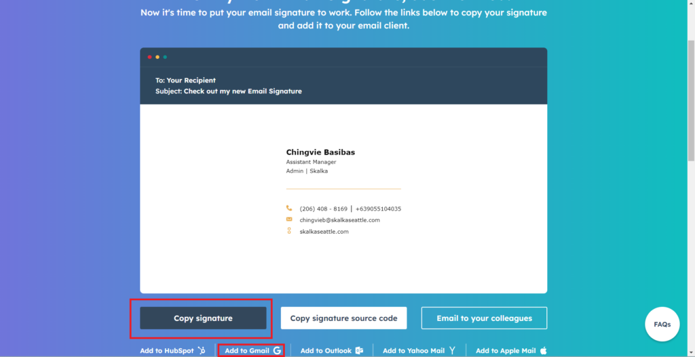Click the page vertical scrollbar
Viewport: 695px width, 357px height.
coord(690,102)
